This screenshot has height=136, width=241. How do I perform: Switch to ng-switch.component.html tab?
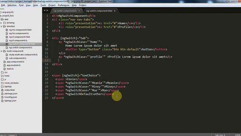click(x=99, y=11)
